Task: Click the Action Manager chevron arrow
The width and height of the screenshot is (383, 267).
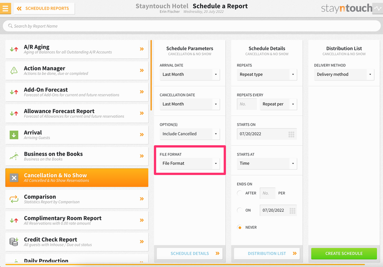Action: [142, 71]
